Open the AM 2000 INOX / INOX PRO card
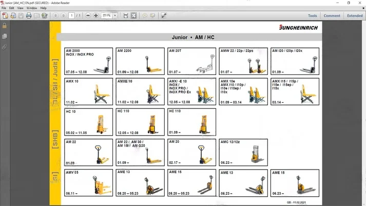Viewport: 366px width, 206px height. (88, 61)
